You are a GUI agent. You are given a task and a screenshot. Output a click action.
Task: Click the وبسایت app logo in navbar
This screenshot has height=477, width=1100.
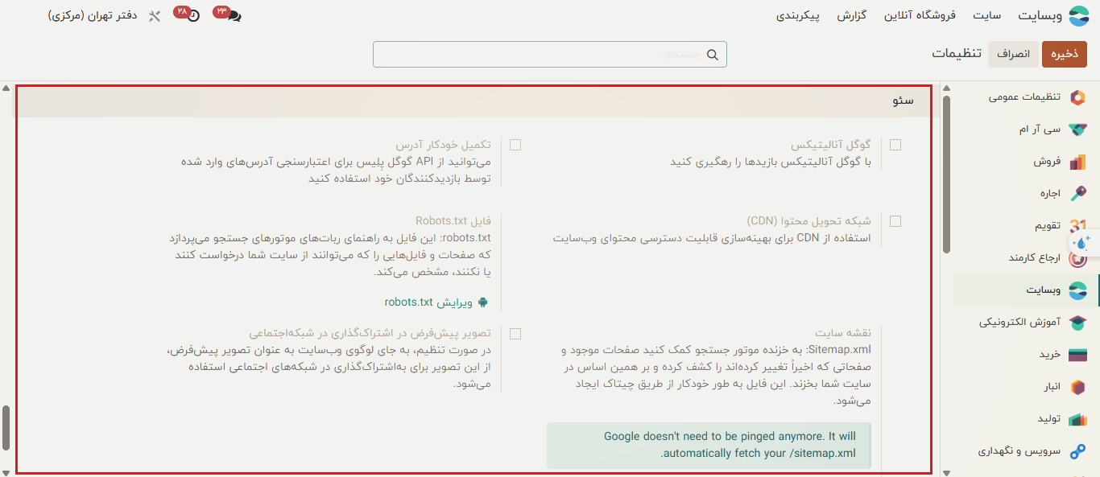[x=1077, y=16]
